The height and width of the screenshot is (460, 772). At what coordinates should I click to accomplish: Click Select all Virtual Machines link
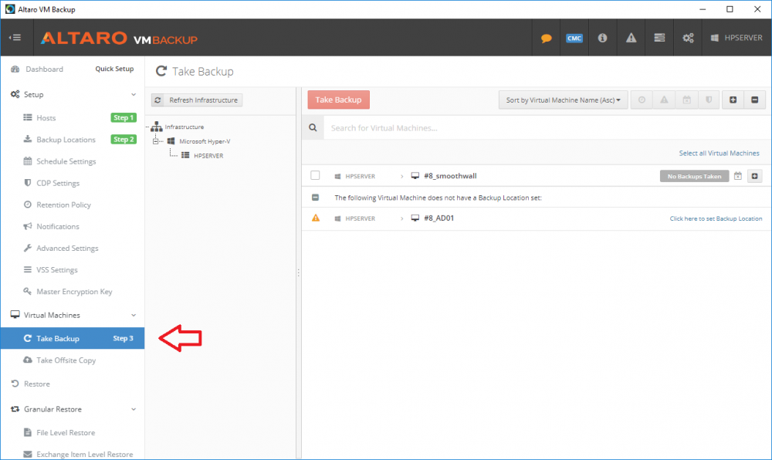click(720, 153)
